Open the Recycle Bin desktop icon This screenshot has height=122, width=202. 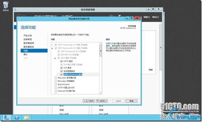6,7
